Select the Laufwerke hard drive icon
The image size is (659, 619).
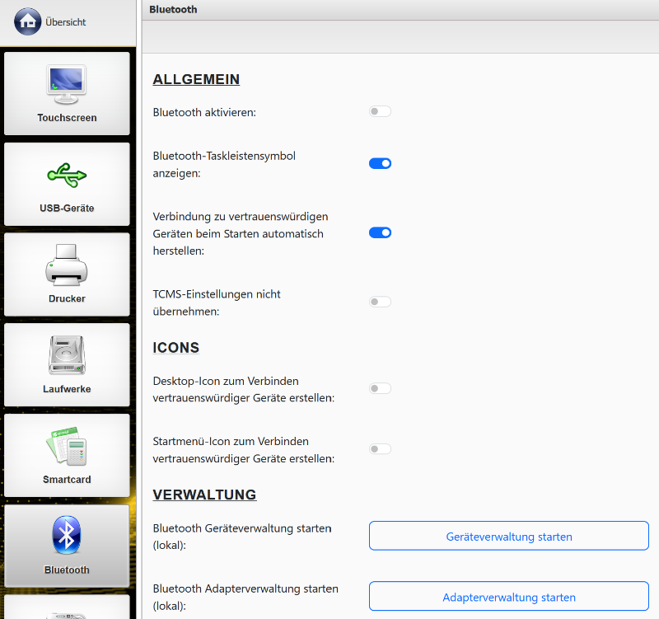click(x=67, y=356)
